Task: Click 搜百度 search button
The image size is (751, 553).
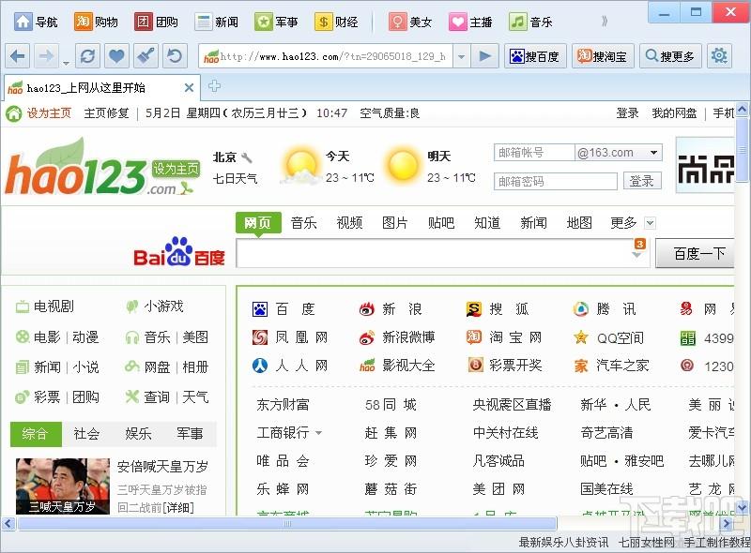Action: click(x=535, y=56)
